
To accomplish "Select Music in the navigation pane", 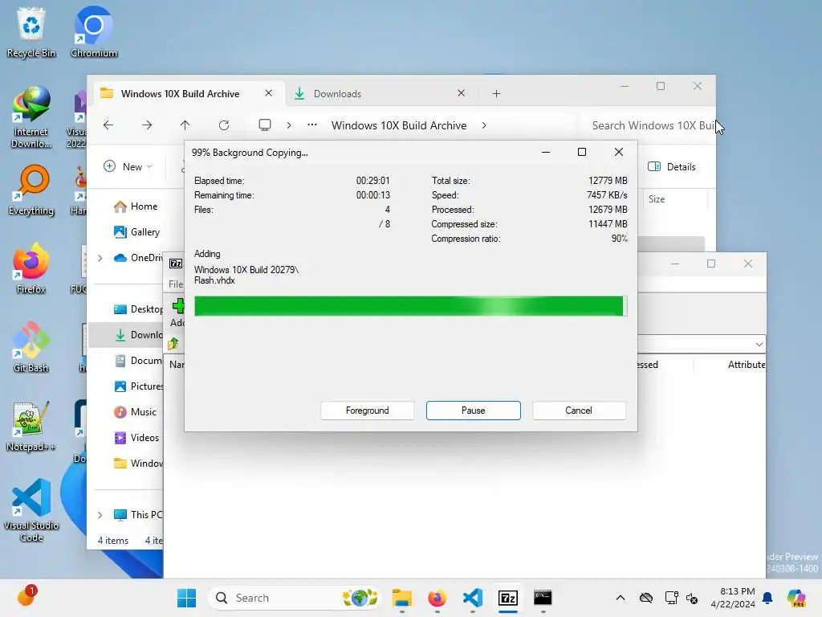I will pyautogui.click(x=135, y=412).
